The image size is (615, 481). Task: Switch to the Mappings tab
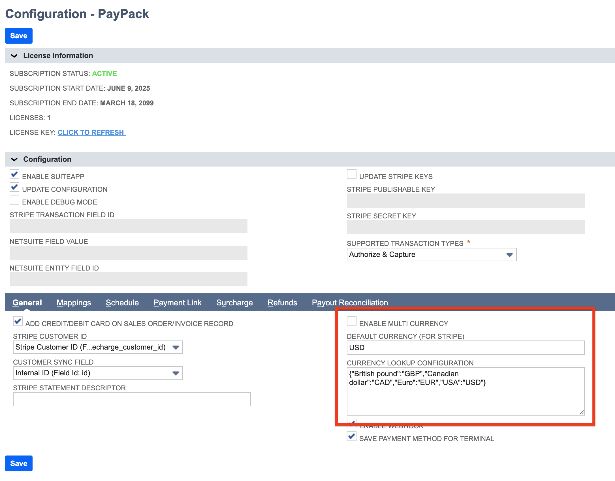pos(74,303)
